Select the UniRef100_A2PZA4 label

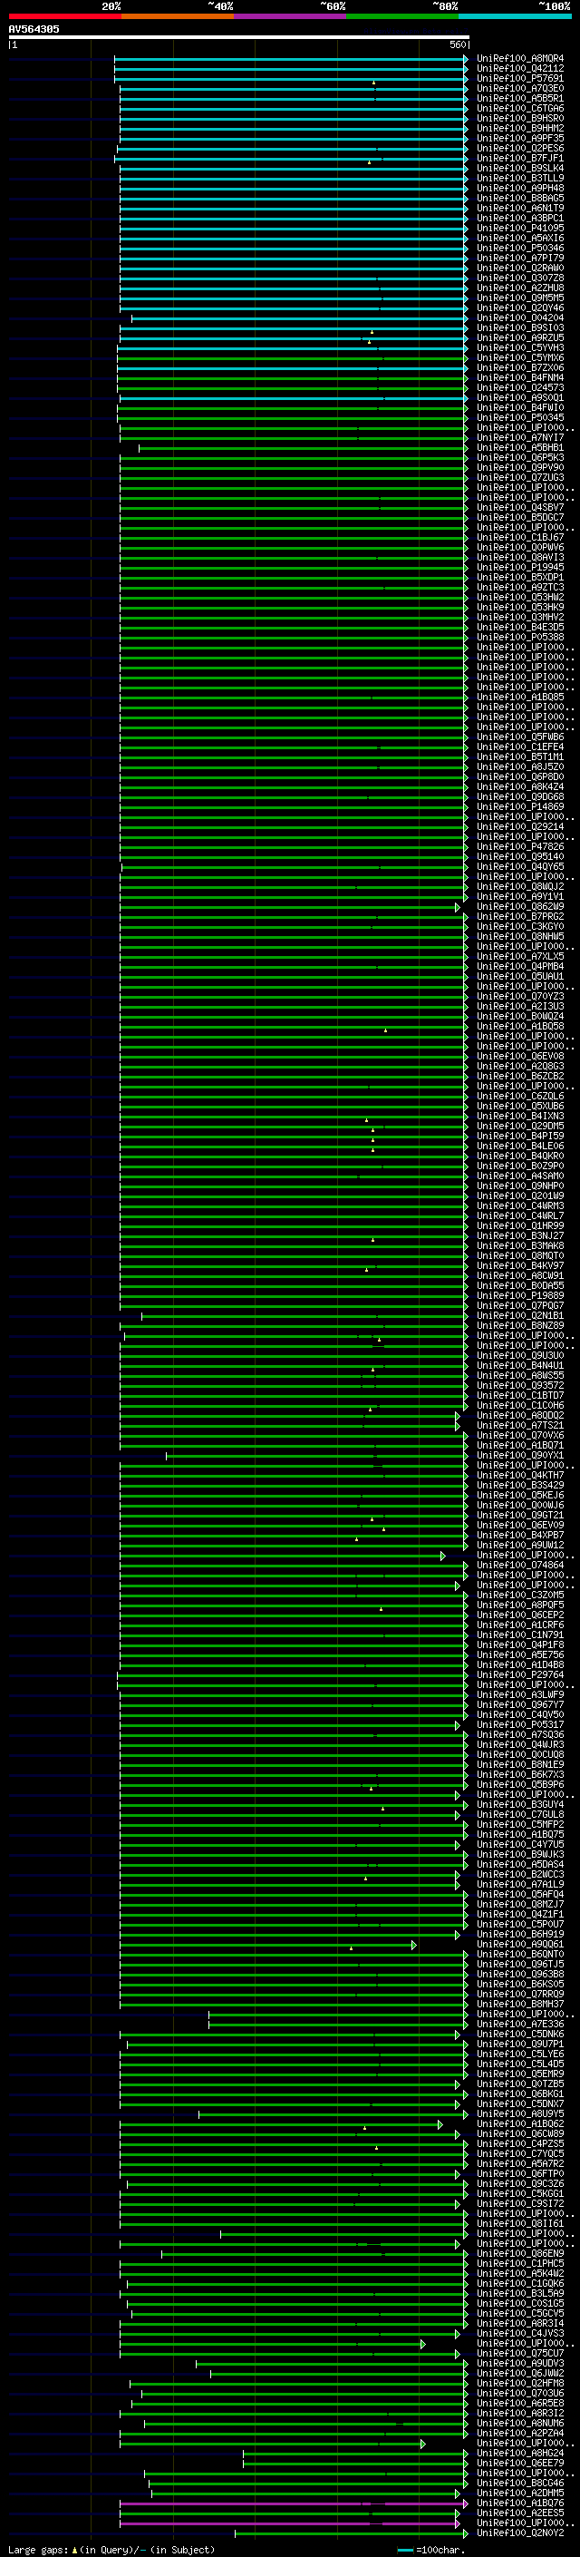coord(520,2433)
